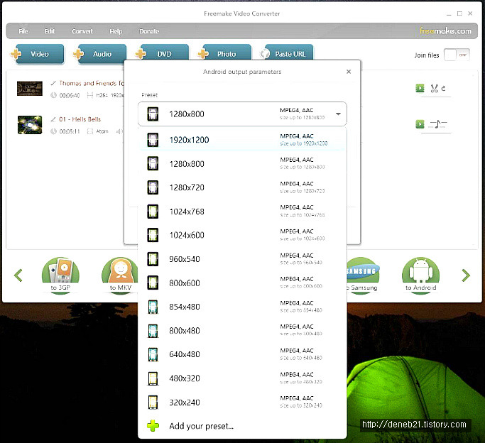Open the Donate menu
Viewport: 485px width, 443px height.
[x=149, y=31]
